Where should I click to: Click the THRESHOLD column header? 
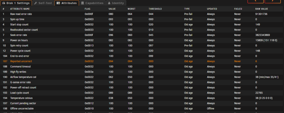tap(155, 9)
